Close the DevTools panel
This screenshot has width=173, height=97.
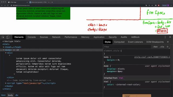170,37
